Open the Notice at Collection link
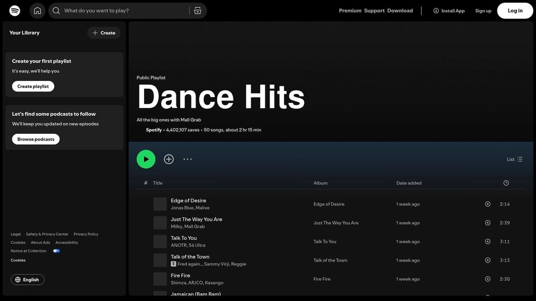Image resolution: width=536 pixels, height=301 pixels. click(x=28, y=251)
